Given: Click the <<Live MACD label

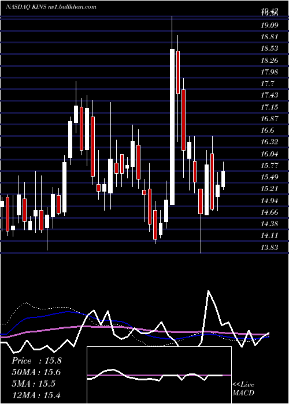Looking at the screenshot, I should click(x=243, y=389).
